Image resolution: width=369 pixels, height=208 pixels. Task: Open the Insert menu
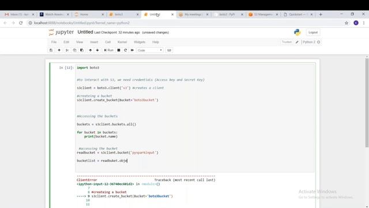pos(94,42)
